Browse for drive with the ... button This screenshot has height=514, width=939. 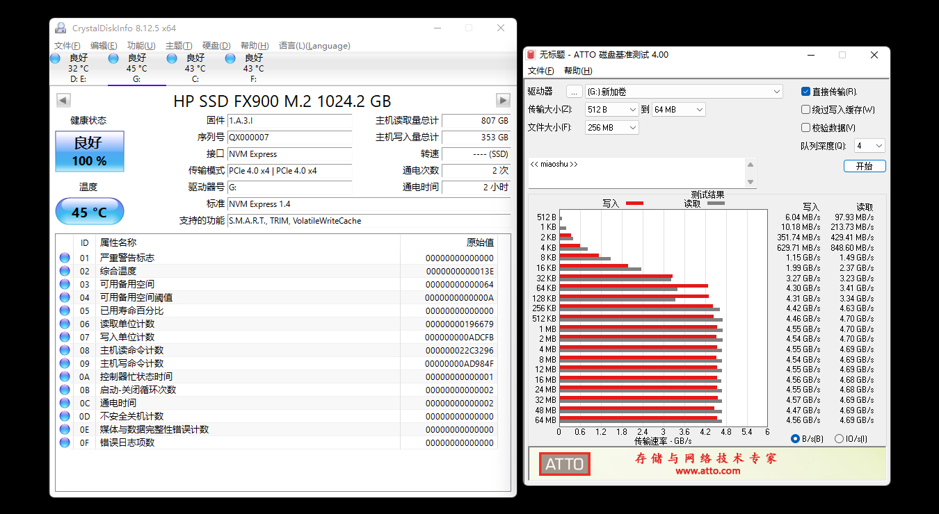point(574,92)
